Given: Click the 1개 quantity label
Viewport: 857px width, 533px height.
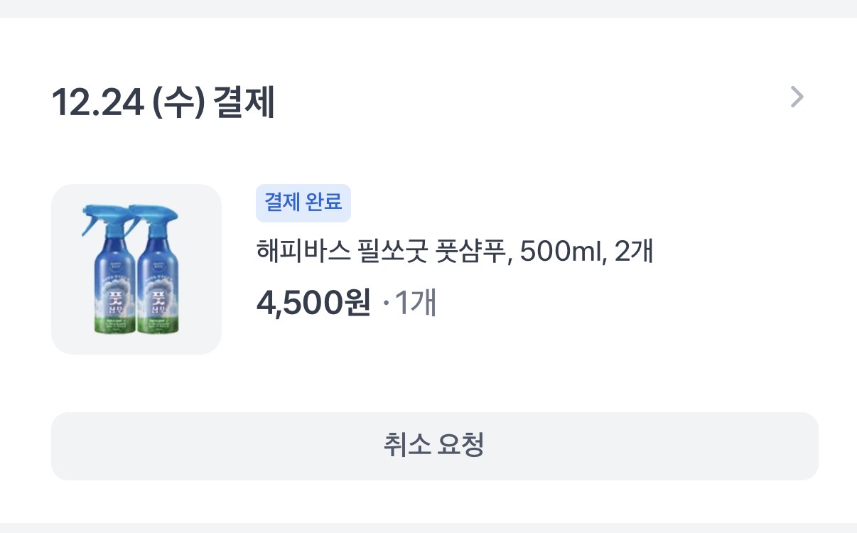Looking at the screenshot, I should [x=416, y=304].
